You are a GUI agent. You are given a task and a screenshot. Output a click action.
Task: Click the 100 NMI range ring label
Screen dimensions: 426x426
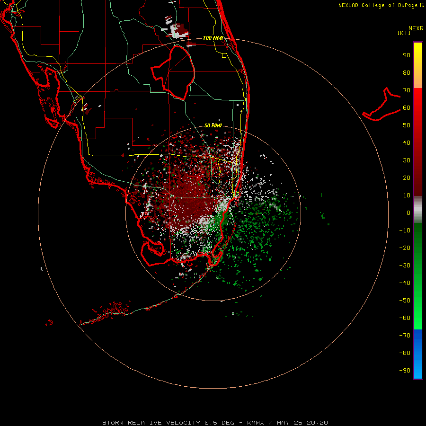click(213, 38)
